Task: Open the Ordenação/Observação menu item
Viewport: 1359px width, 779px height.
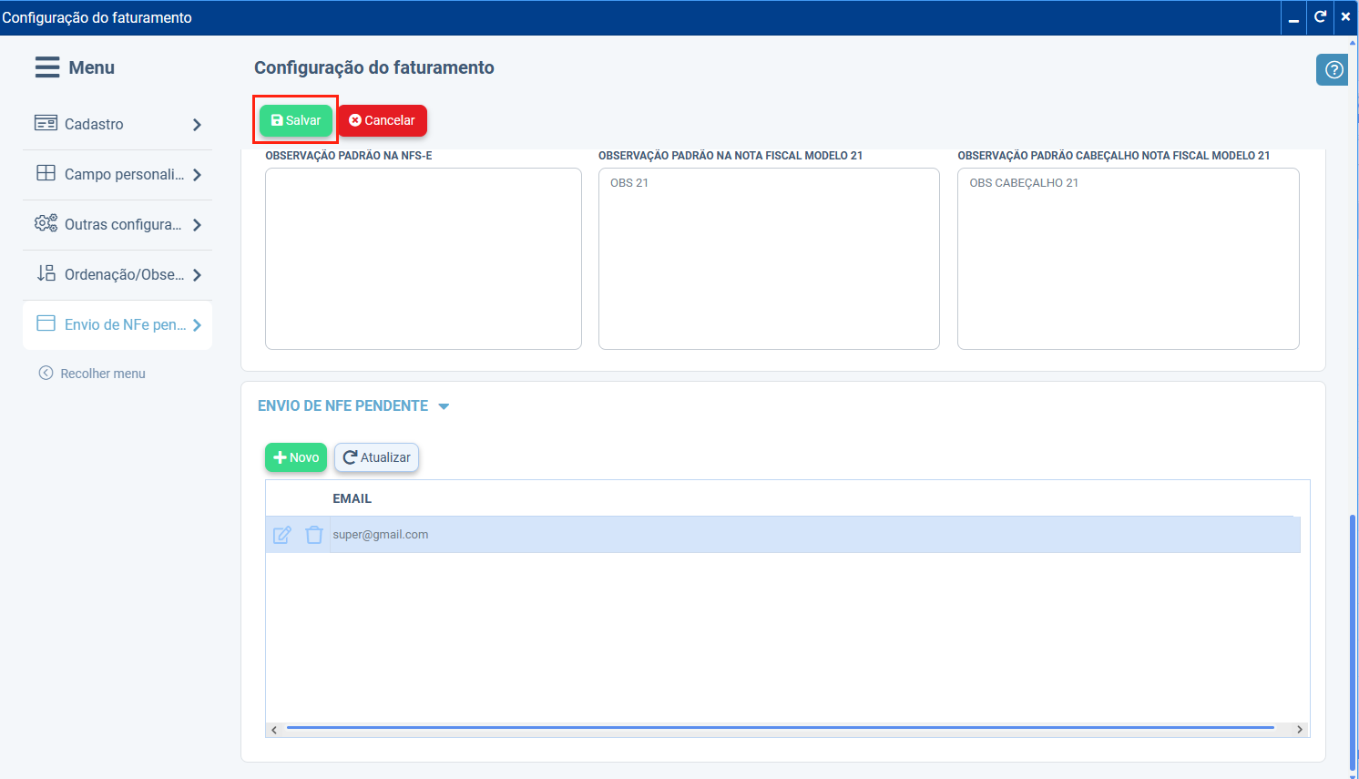Action: pos(118,275)
